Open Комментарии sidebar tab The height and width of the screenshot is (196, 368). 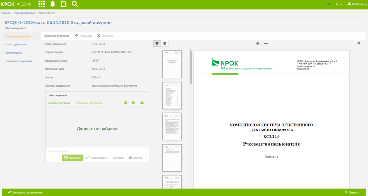13,53
